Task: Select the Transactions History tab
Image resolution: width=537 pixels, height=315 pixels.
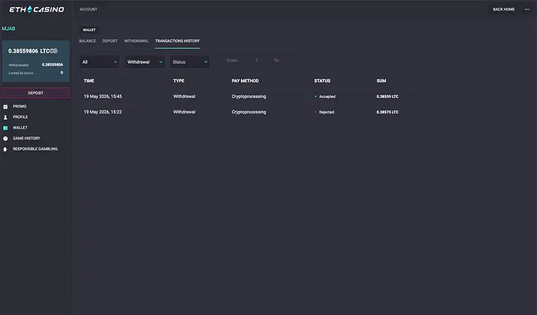Action: pos(177,41)
